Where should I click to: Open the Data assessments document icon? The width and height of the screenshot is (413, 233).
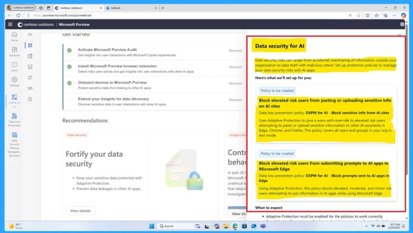(x=30, y=99)
